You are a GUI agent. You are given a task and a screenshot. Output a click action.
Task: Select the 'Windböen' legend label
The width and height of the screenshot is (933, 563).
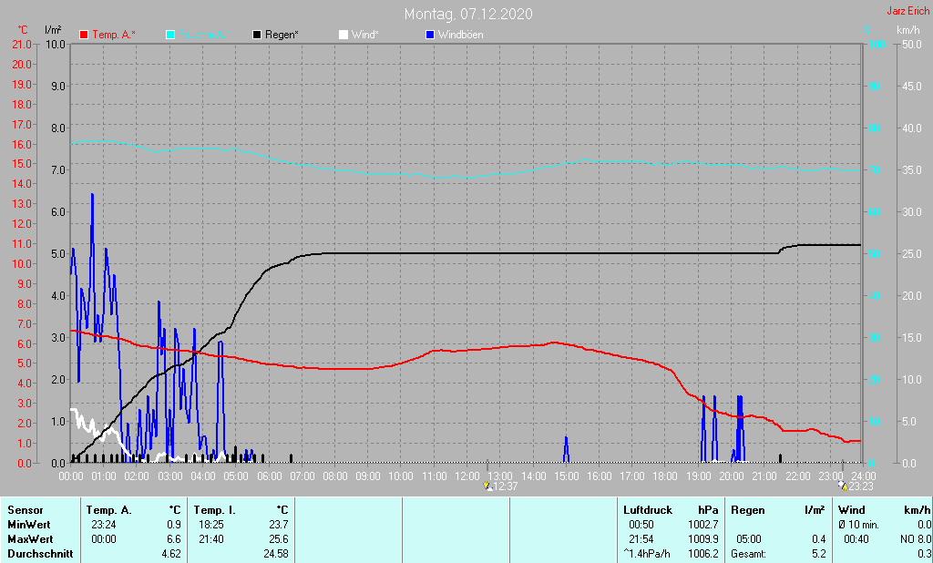coord(460,36)
